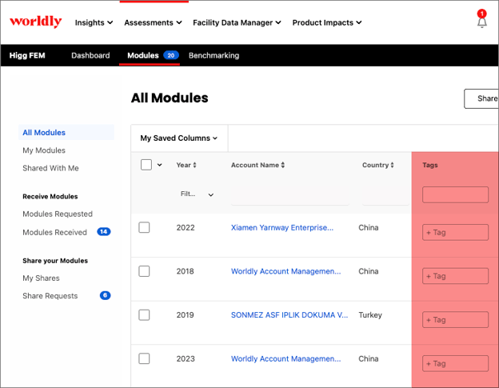Viewport: 499px width, 388px height.
Task: Add a tag to the 2022 row
Action: click(x=455, y=232)
